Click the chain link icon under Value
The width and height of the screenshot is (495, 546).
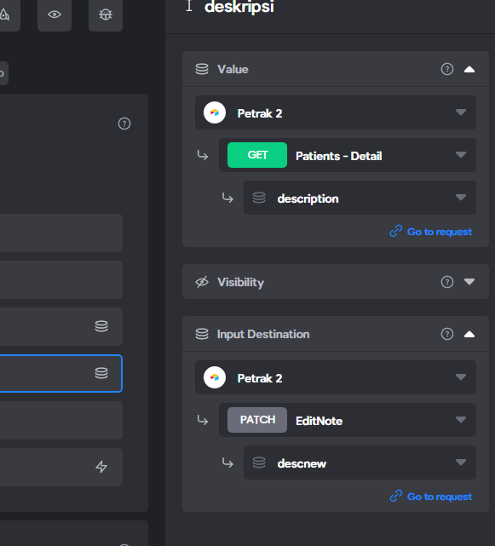pyautogui.click(x=395, y=231)
